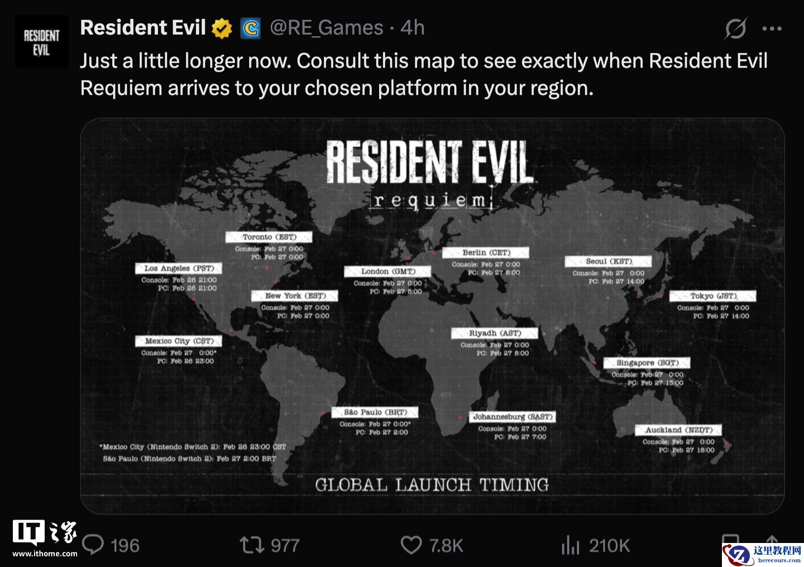The height and width of the screenshot is (567, 804).
Task: Click the Grok explain icon
Action: [735, 28]
